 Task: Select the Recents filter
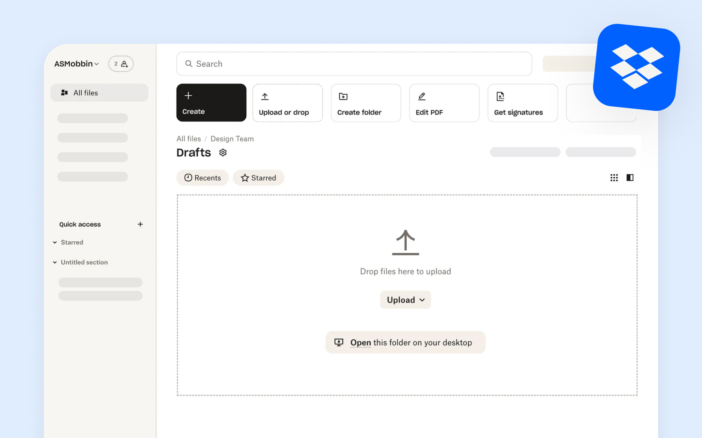(202, 178)
